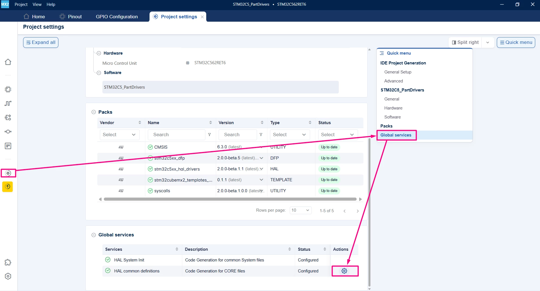Click the node connector icon in left sidebar

(x=8, y=131)
